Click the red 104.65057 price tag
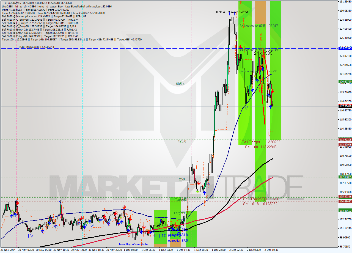352x253 pixels. [x=345, y=202]
